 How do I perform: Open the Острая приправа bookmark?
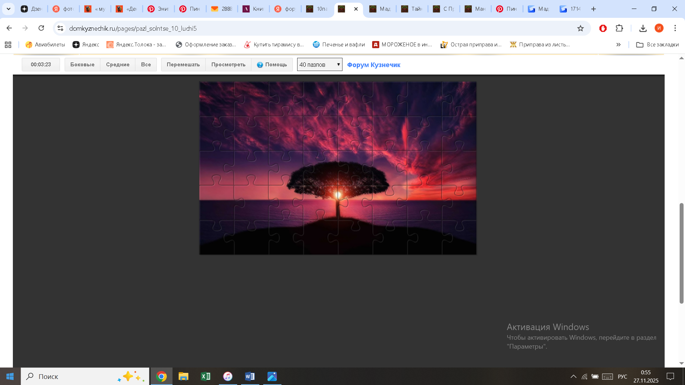[471, 45]
